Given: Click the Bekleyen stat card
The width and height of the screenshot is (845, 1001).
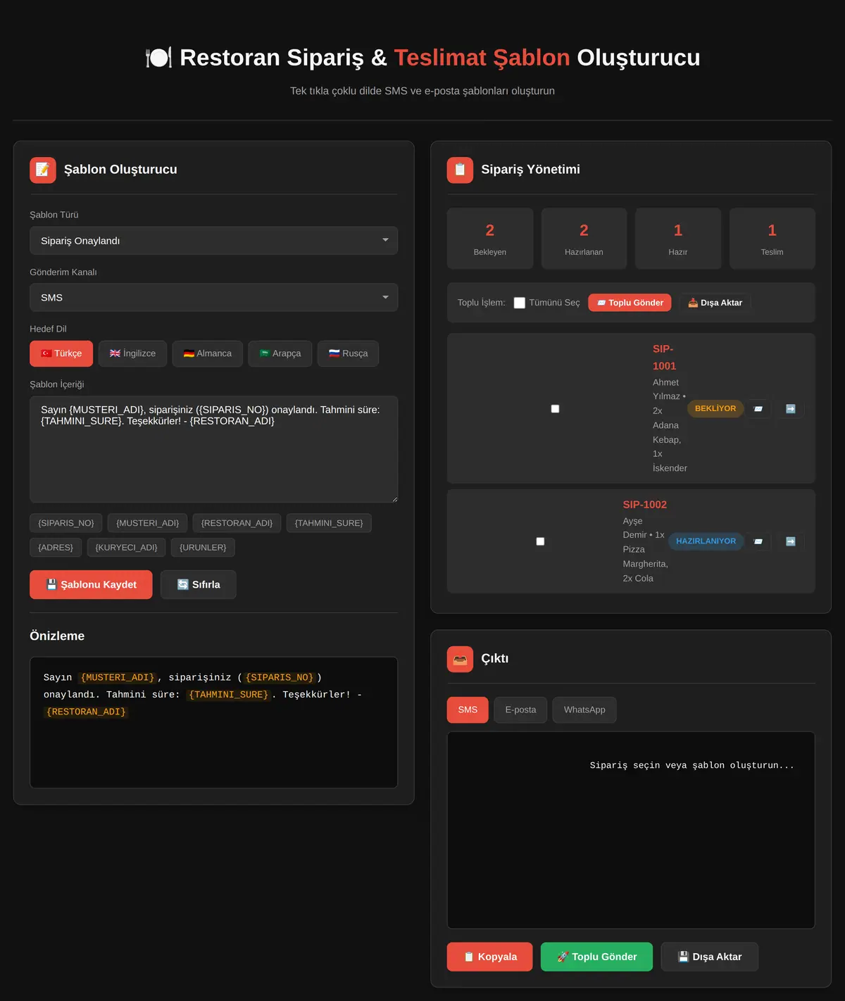Looking at the screenshot, I should (x=490, y=239).
